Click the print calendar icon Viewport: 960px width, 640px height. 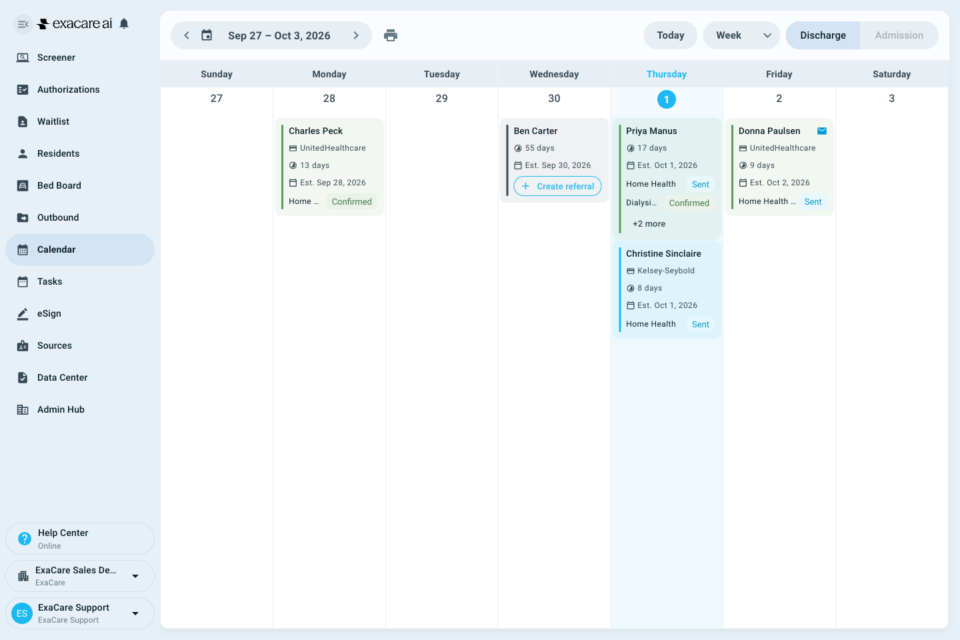tap(391, 35)
